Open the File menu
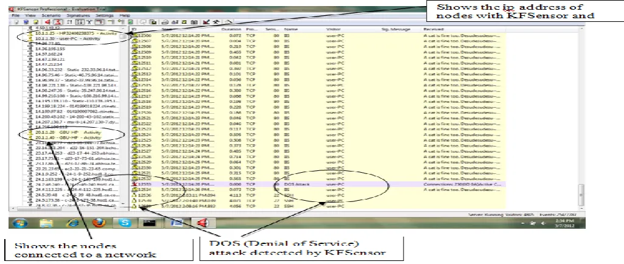Viewport: 624px width, 264px height. point(16,15)
